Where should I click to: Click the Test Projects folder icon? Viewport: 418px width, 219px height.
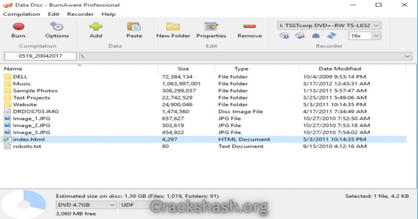pyautogui.click(x=8, y=98)
